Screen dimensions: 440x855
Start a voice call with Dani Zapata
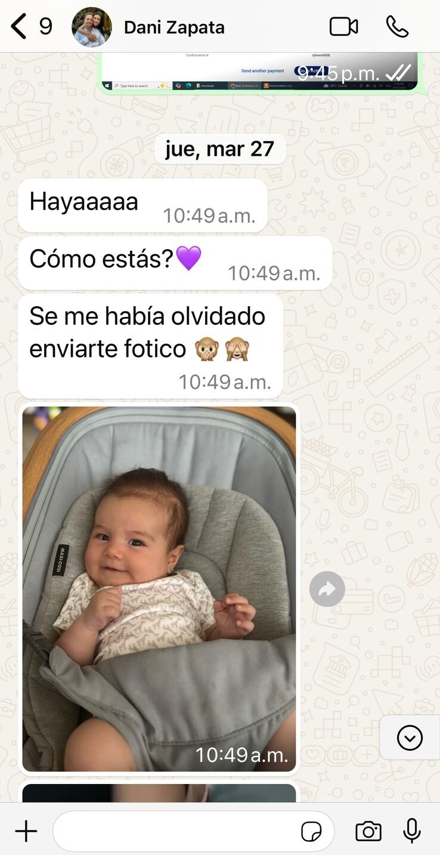(x=397, y=27)
